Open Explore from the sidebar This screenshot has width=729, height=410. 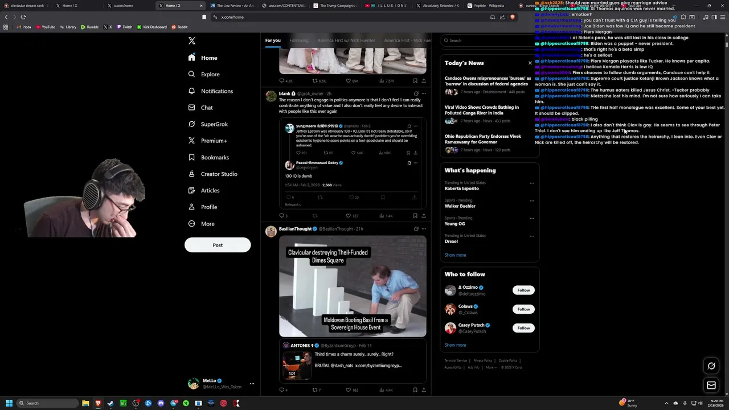coord(204,74)
